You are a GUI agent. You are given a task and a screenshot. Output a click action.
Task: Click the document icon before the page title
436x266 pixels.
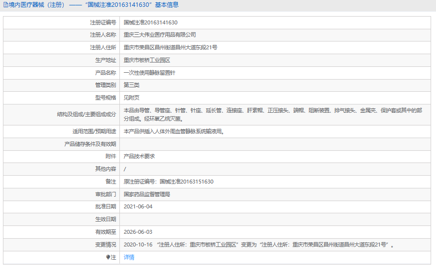click(x=5, y=5)
